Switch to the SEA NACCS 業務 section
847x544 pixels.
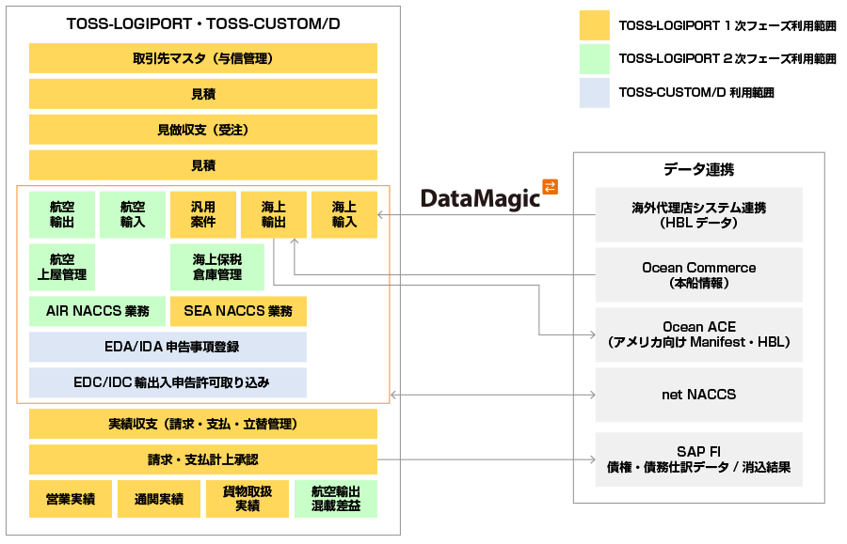pyautogui.click(x=238, y=311)
